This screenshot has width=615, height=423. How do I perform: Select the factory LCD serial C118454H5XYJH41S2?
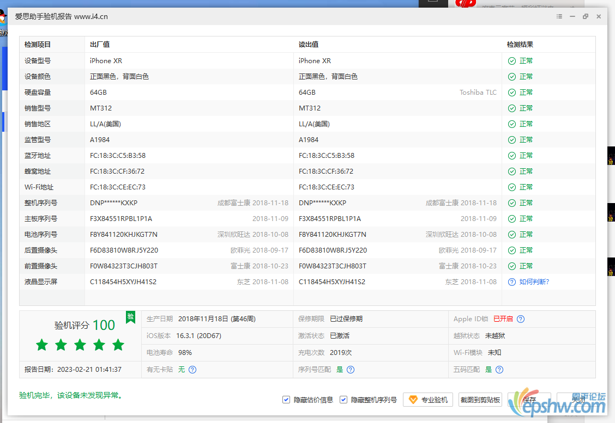[x=123, y=282]
